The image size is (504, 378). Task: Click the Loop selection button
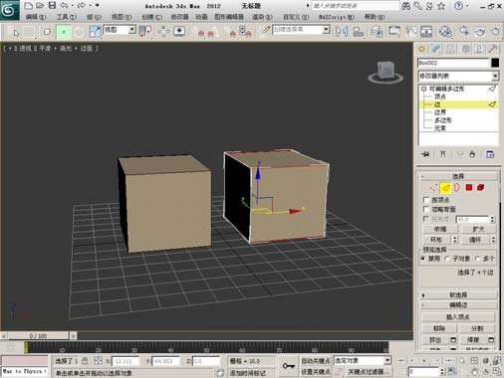click(475, 240)
